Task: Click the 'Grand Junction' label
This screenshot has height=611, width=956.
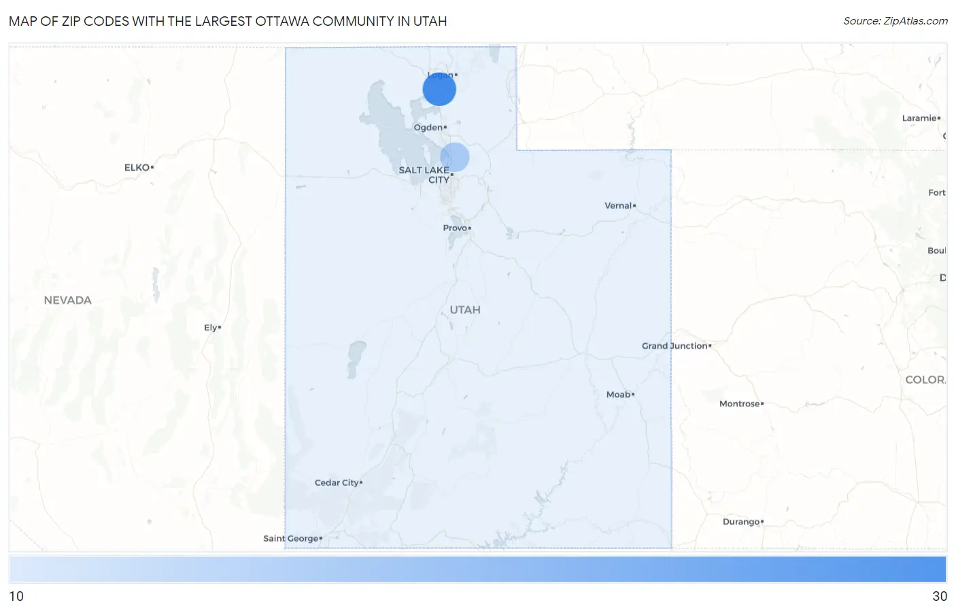Action: coord(675,346)
